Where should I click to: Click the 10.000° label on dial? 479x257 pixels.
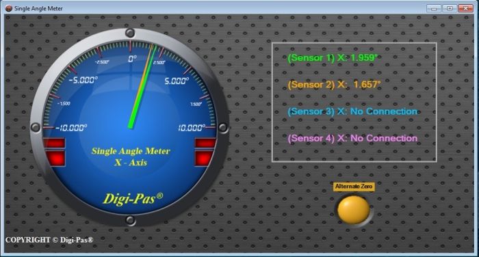click(191, 128)
